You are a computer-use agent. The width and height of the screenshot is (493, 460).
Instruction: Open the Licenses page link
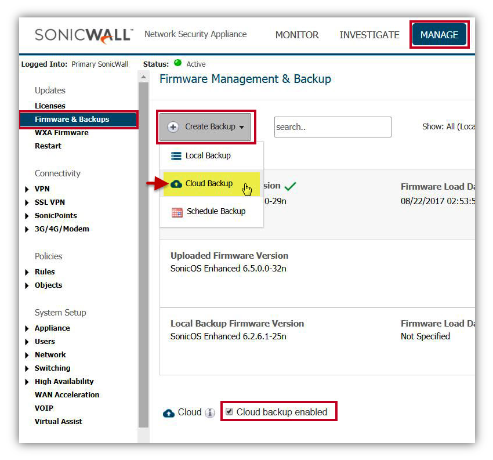(x=50, y=106)
